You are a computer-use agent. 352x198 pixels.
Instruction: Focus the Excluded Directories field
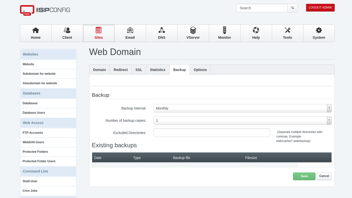tap(212, 133)
